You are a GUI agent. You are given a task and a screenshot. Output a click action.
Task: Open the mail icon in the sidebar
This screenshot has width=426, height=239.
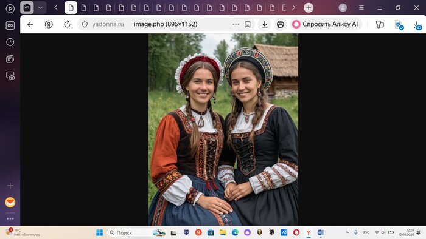tap(10, 202)
